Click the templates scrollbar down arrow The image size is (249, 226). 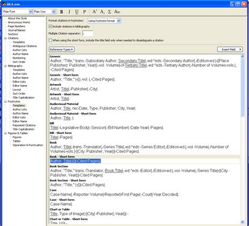click(x=242, y=222)
